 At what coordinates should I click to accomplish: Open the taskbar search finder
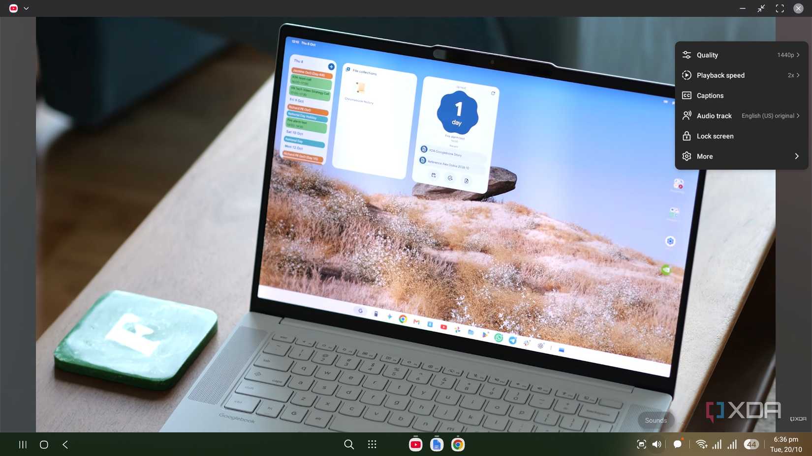[349, 445]
